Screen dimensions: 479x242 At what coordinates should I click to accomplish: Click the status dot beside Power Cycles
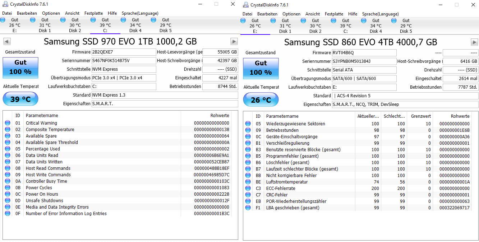point(8,188)
